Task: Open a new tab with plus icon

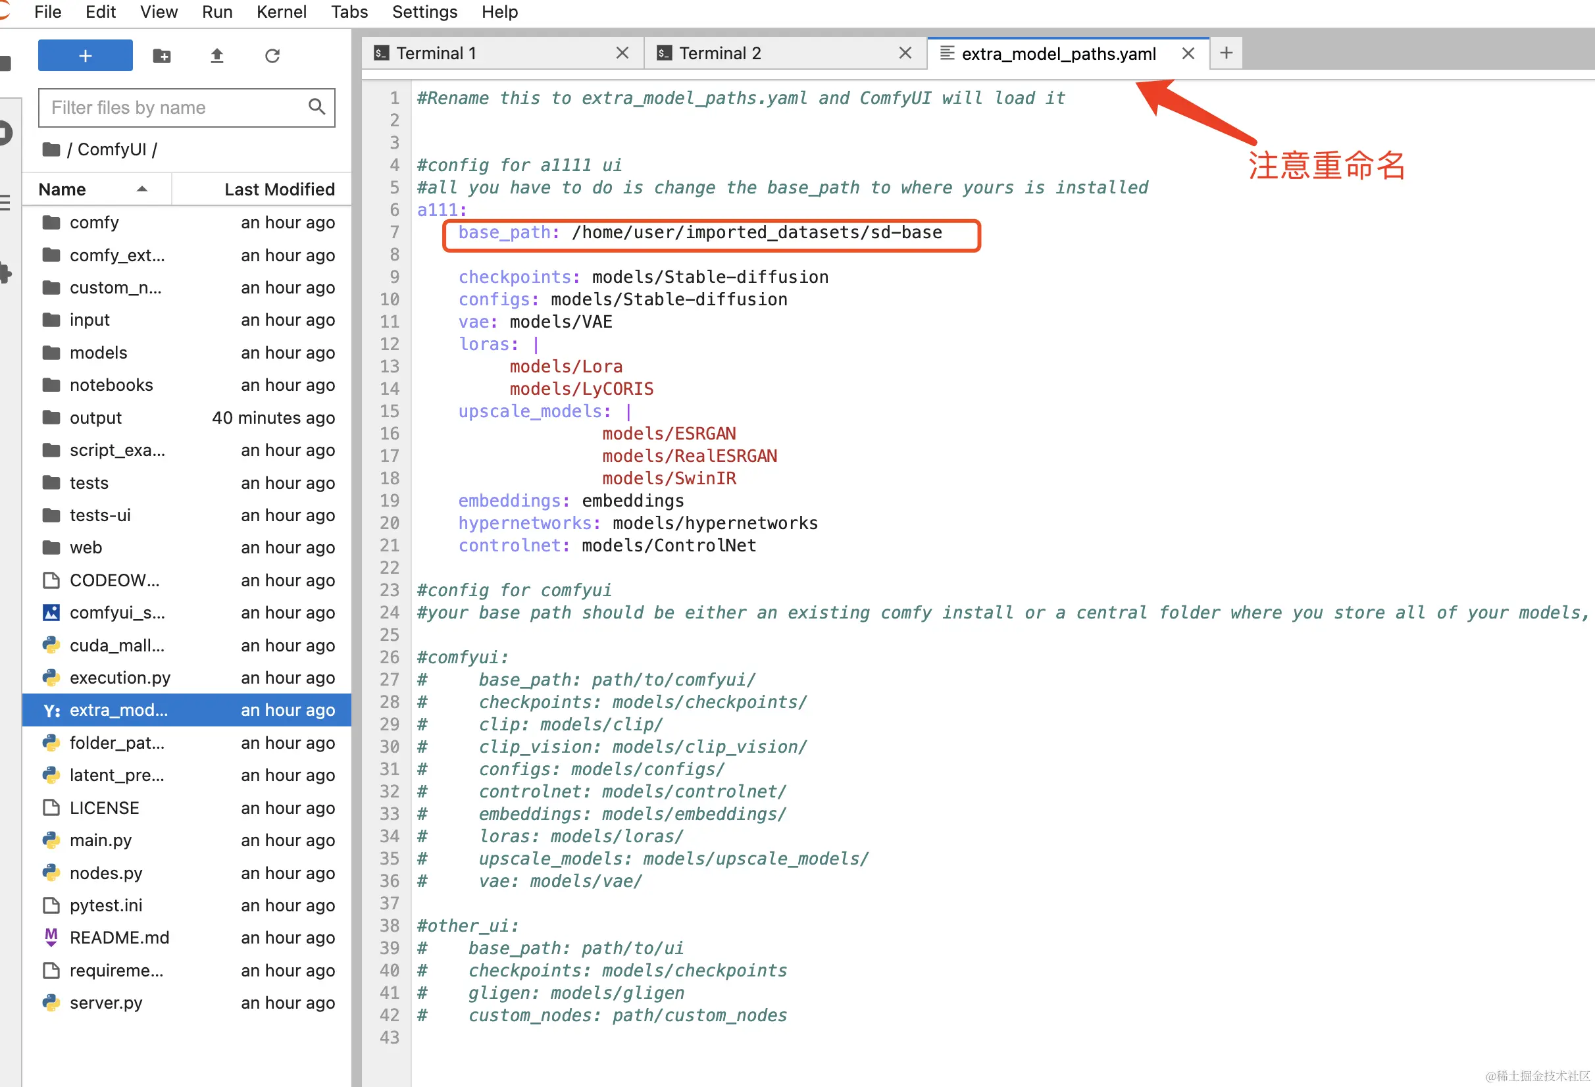Action: coord(1226,53)
